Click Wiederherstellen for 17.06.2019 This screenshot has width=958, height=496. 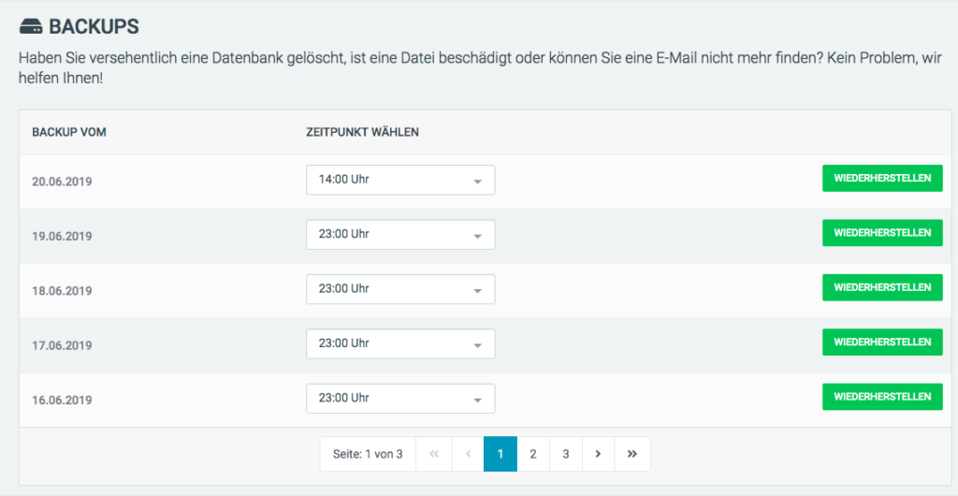point(882,343)
